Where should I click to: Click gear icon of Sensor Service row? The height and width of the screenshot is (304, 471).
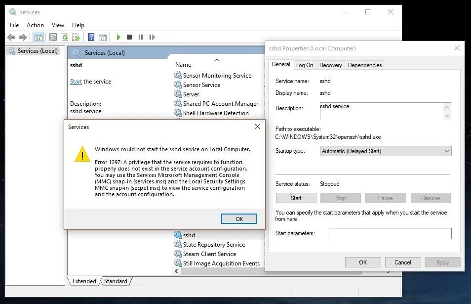tap(178, 85)
